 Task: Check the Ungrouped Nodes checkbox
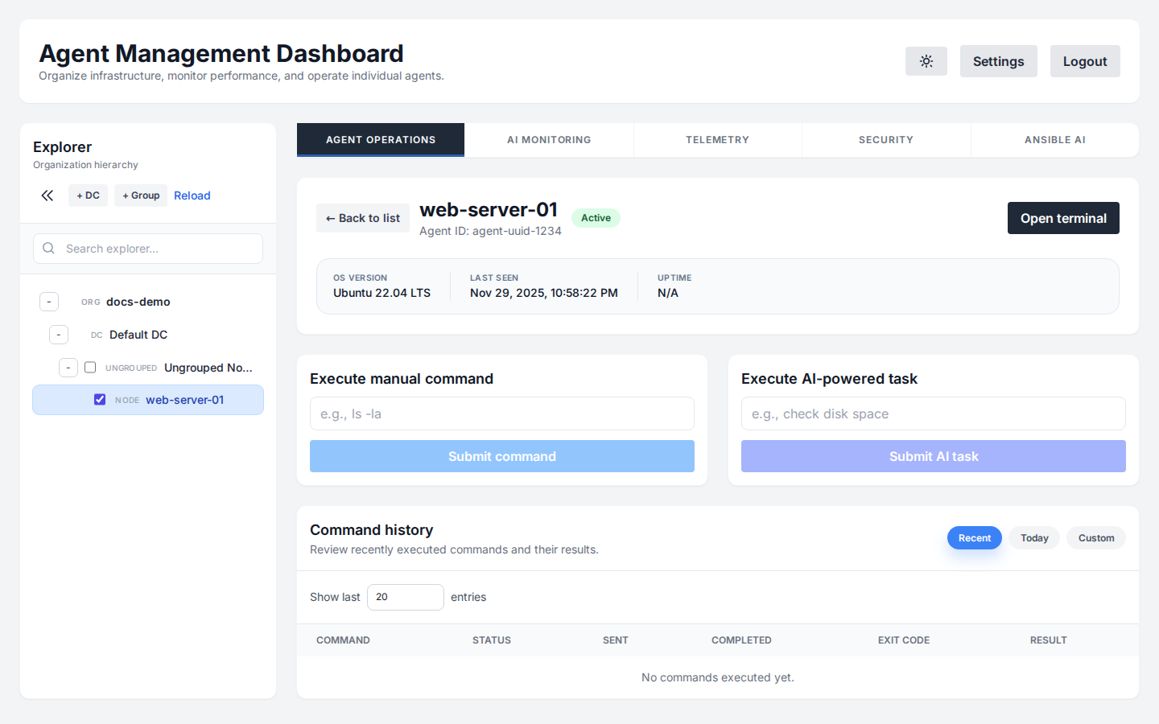click(x=90, y=368)
